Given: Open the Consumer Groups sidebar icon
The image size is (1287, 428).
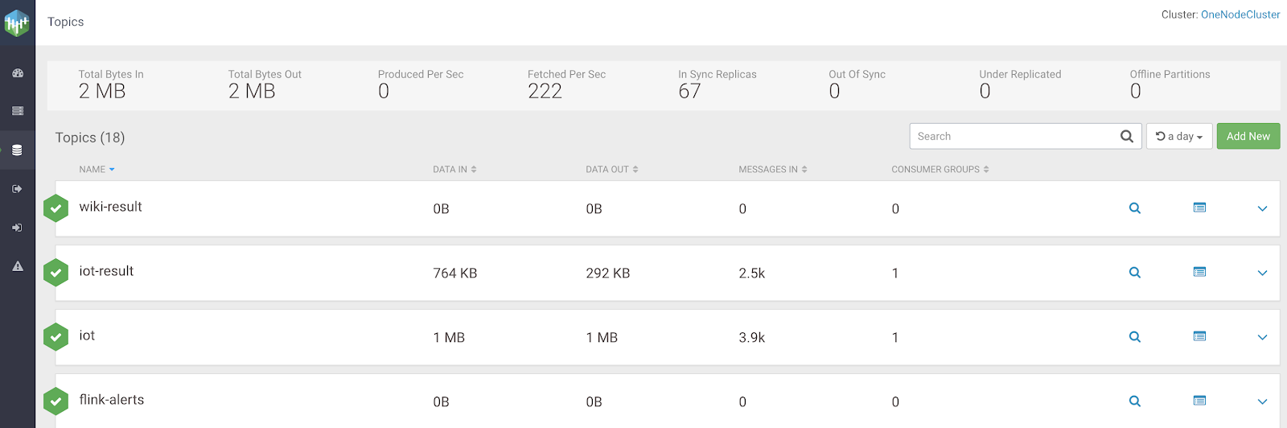Looking at the screenshot, I should [18, 228].
